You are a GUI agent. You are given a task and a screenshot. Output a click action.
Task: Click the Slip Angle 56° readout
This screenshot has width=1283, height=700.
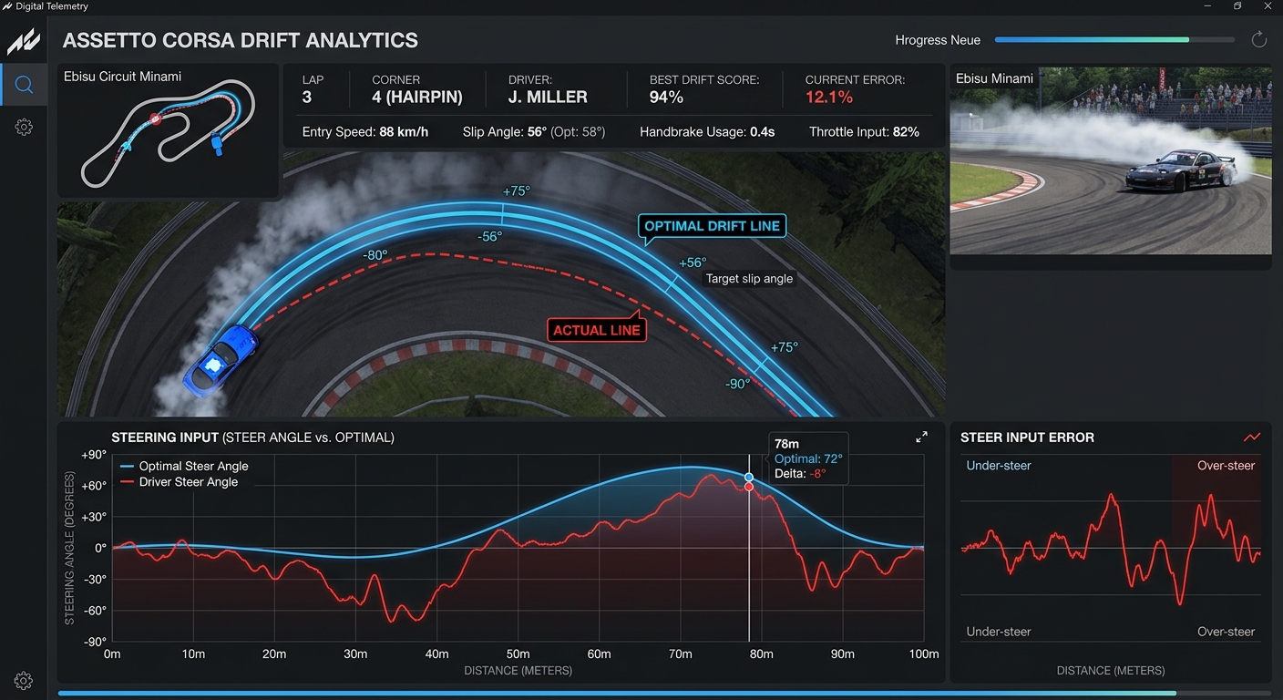[533, 132]
